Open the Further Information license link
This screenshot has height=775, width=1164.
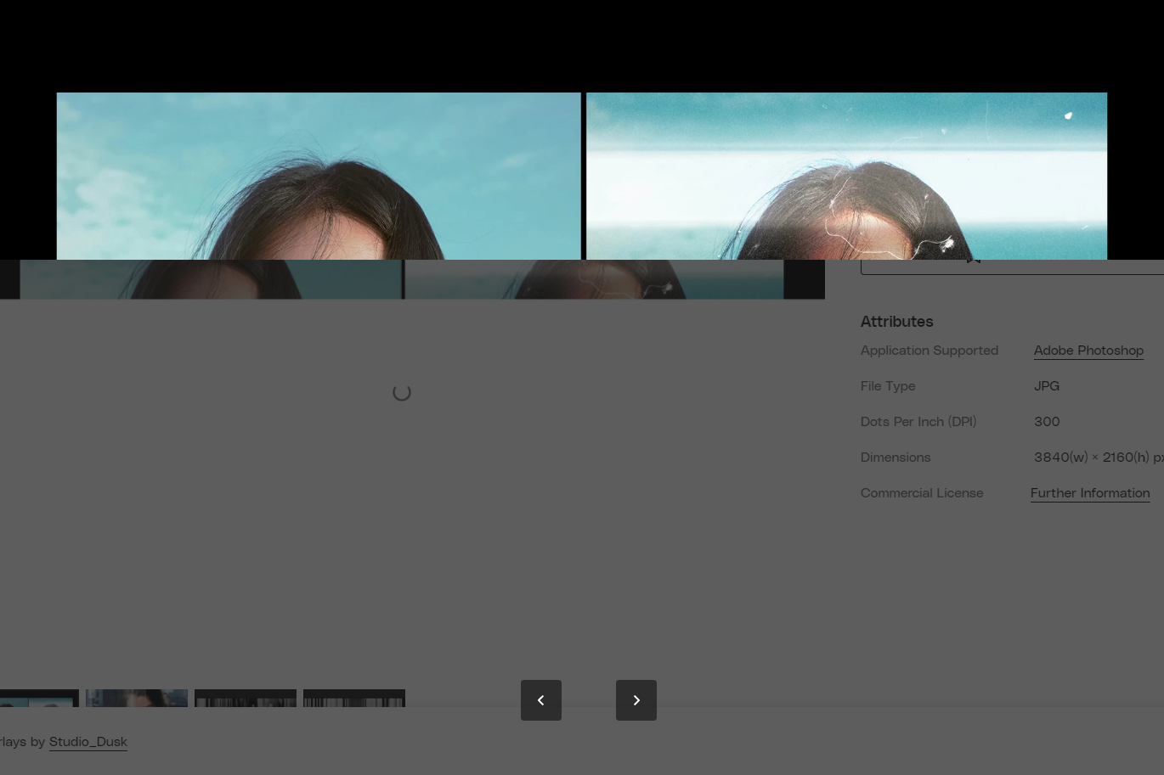point(1090,493)
